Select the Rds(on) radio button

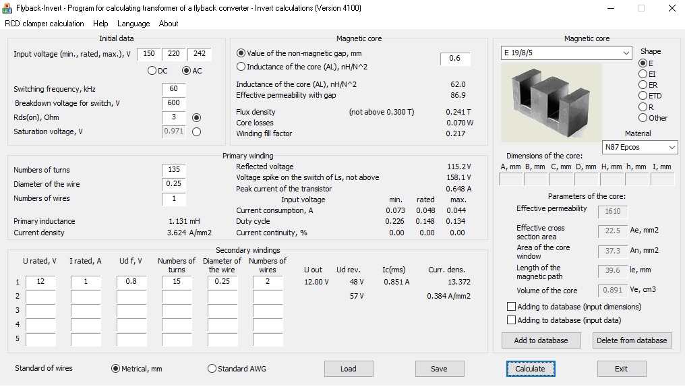point(197,117)
